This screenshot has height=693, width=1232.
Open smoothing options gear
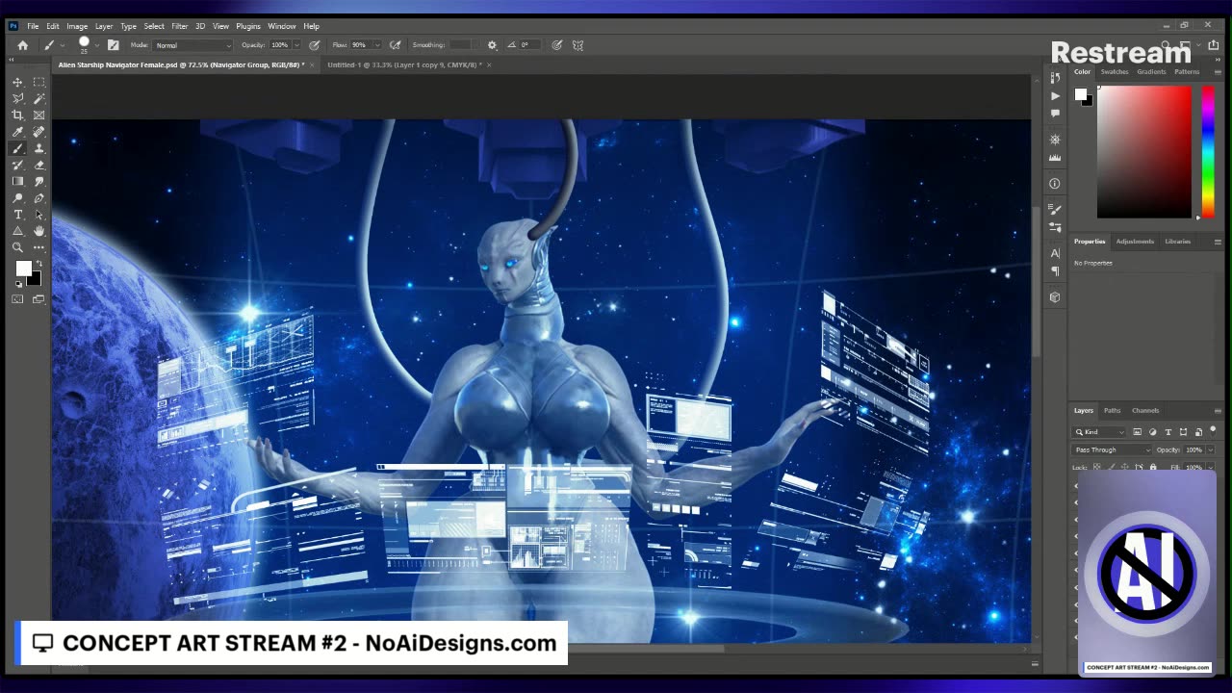click(492, 44)
